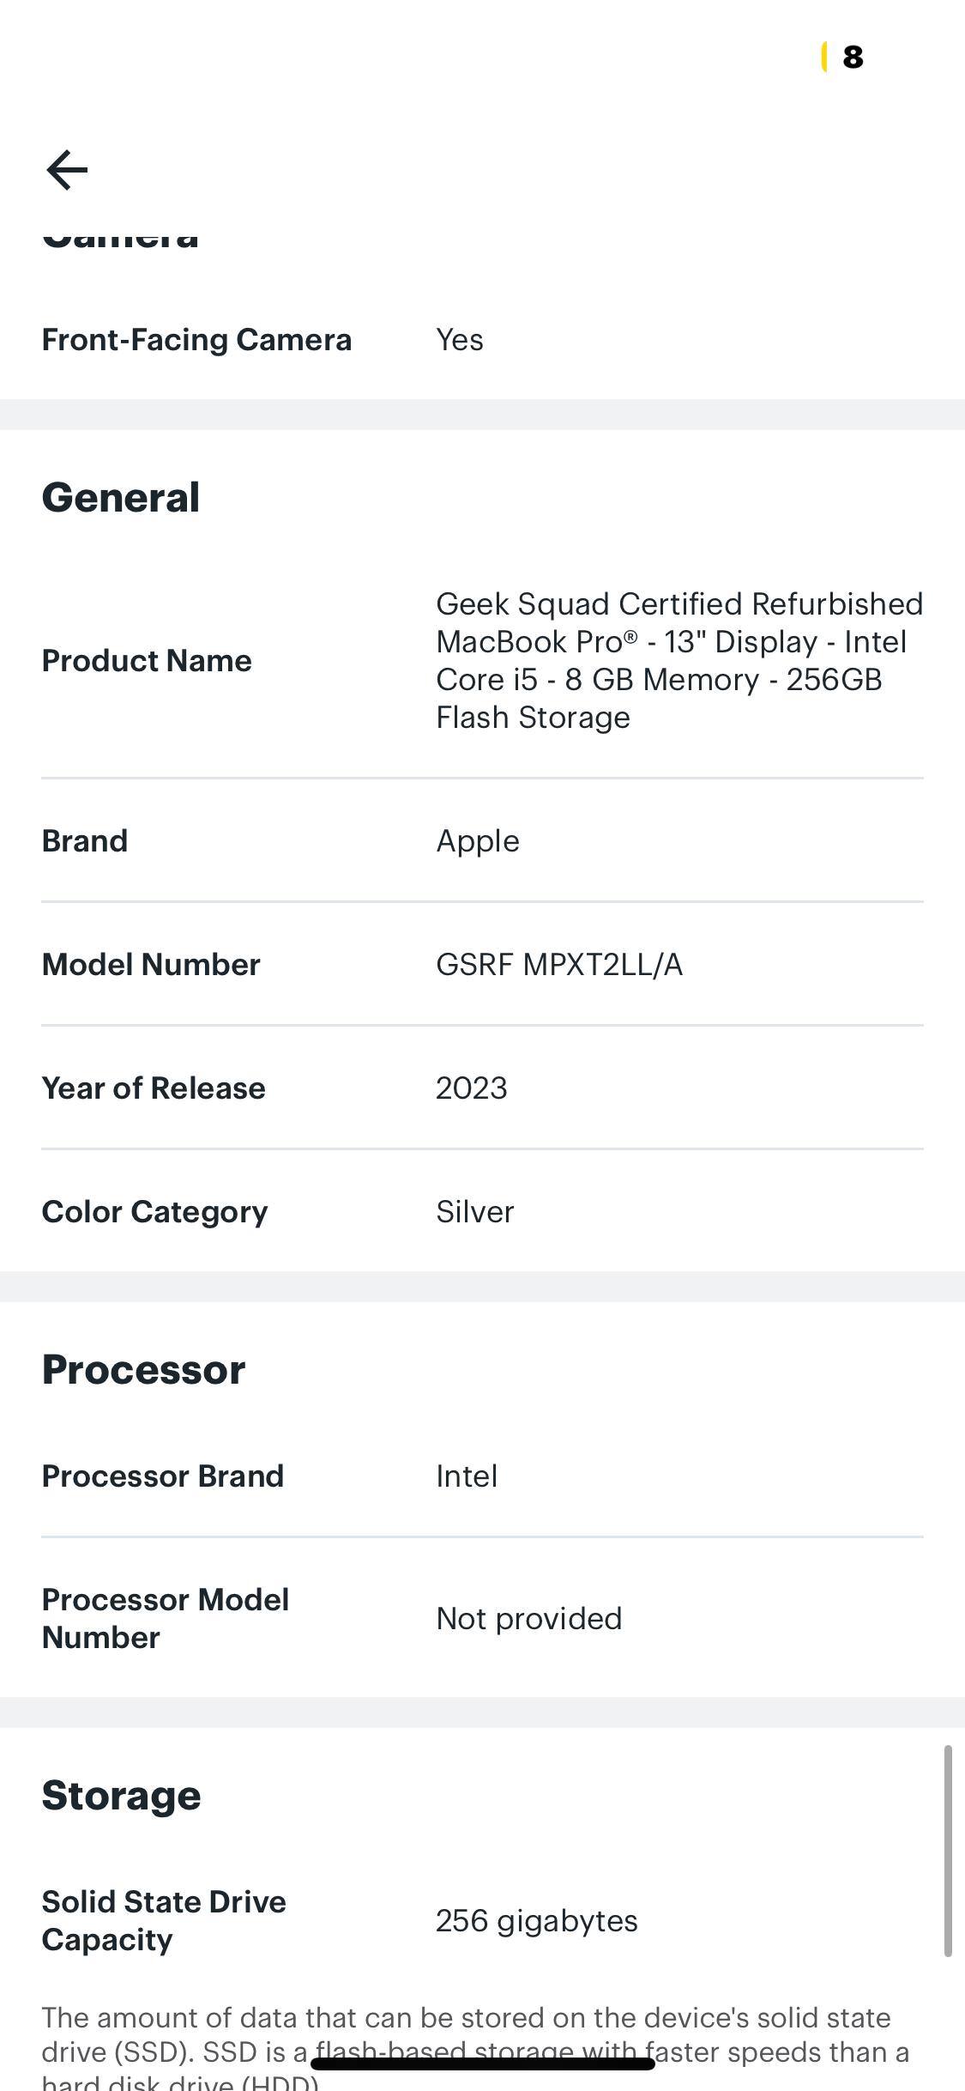Image resolution: width=965 pixels, height=2091 pixels.
Task: Select the Processor section heading
Action: (x=143, y=1370)
